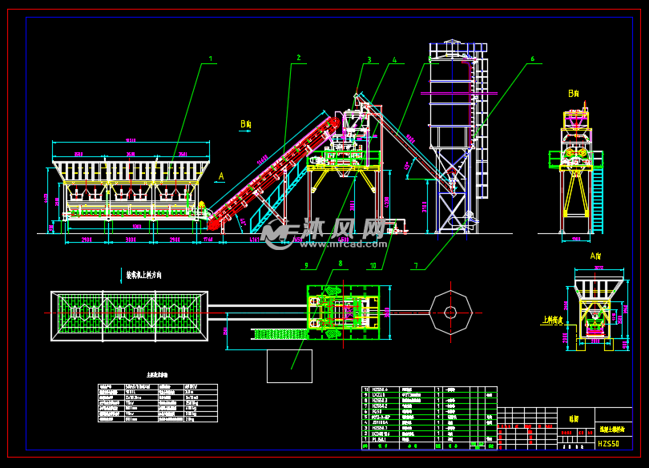Screen dimensions: 649x468
Task: Click the 装载机上料方向 label
Action: point(143,275)
